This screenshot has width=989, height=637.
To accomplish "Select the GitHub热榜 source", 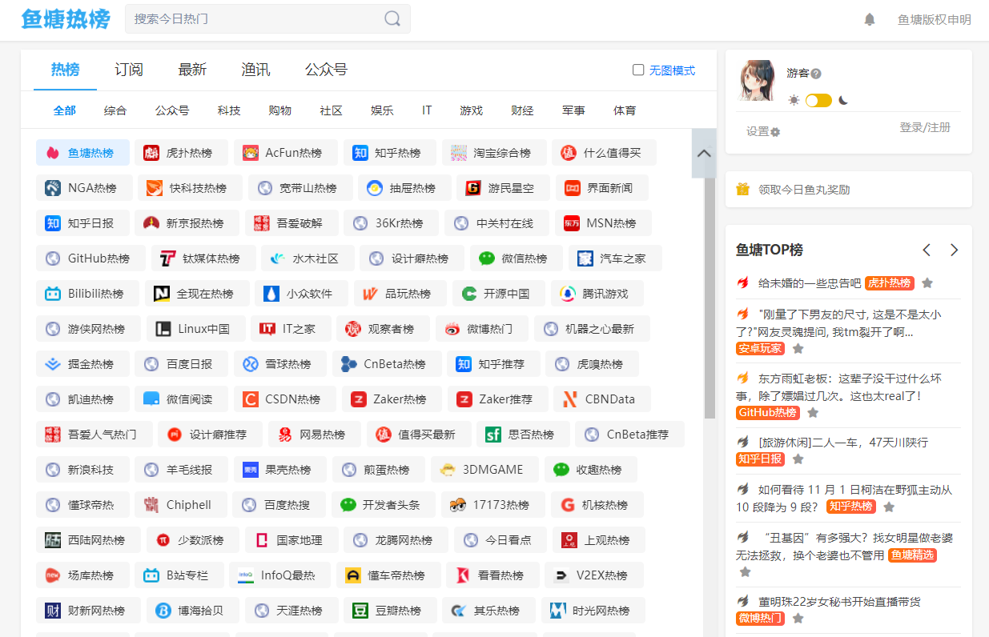I will 90,258.
